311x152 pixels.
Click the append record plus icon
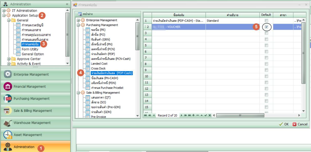coord(194,115)
